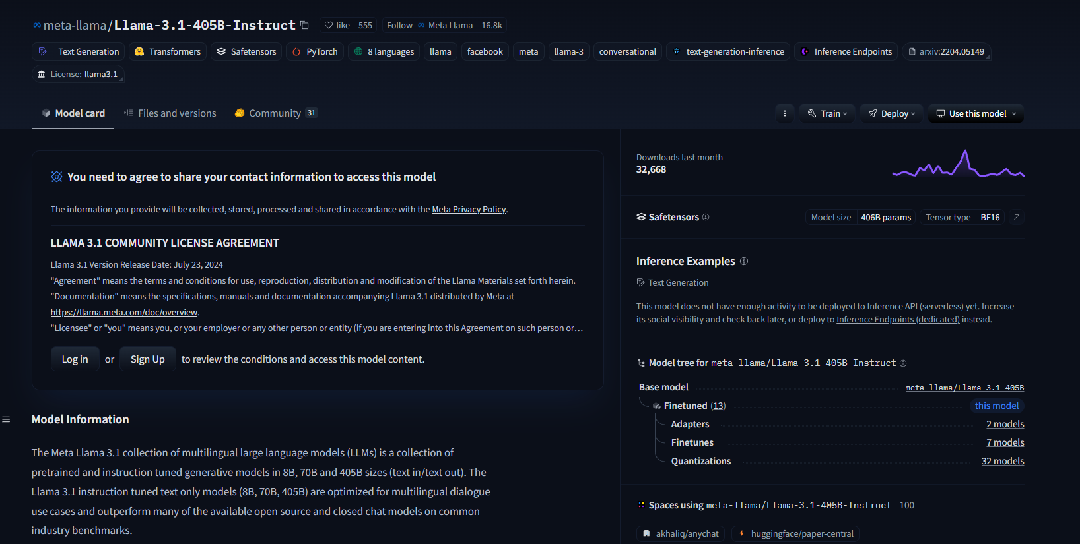Switch to Files and versions tab
1080x544 pixels.
coord(170,113)
